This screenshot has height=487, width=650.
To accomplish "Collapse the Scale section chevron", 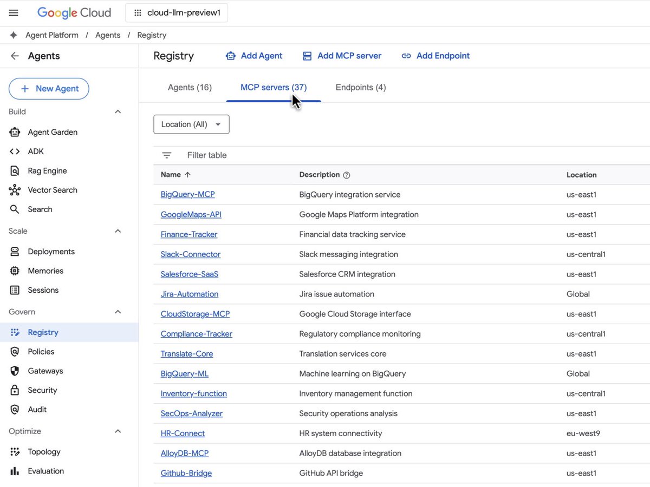I will 118,231.
